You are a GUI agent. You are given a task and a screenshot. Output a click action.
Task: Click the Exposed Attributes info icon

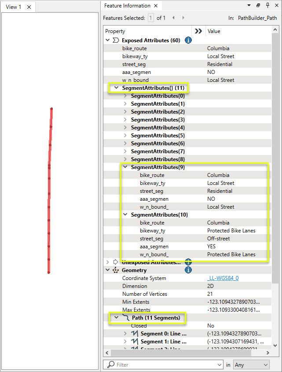point(188,40)
